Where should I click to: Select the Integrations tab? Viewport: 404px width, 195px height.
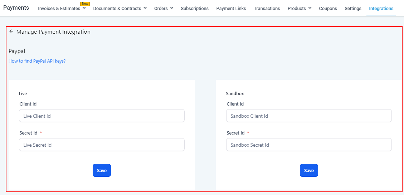click(x=381, y=8)
